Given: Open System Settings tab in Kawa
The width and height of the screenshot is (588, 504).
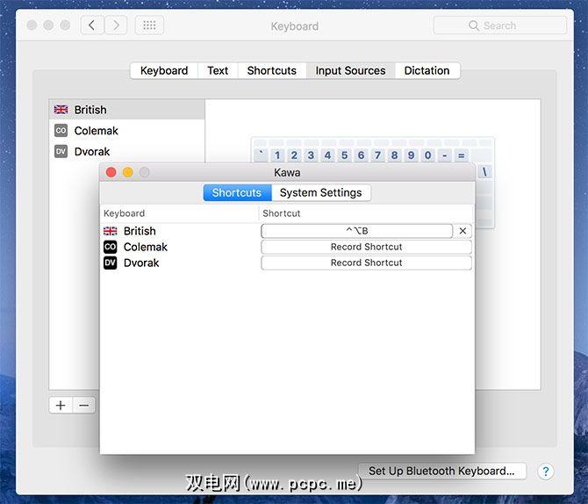Looking at the screenshot, I should [321, 192].
